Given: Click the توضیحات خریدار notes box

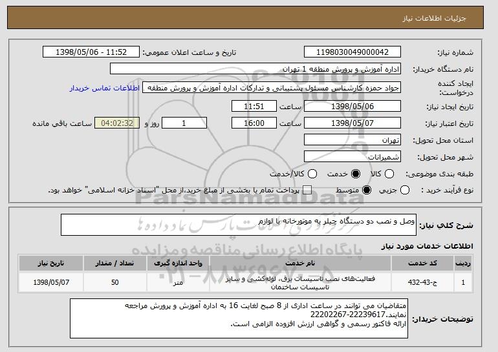Looking at the screenshot, I should pyautogui.click(x=239, y=318).
